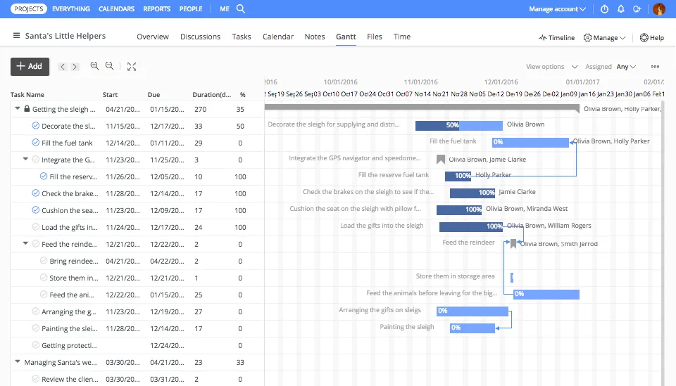
Task: Open the Assigned Any filter dropdown
Action: pos(626,66)
